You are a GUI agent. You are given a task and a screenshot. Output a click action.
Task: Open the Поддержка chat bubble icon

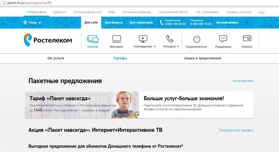click(x=223, y=39)
